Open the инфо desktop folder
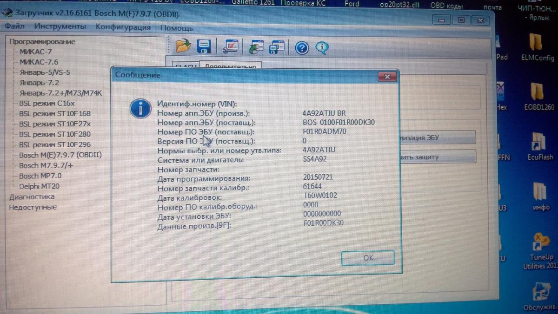The image size is (558, 314). point(541,197)
